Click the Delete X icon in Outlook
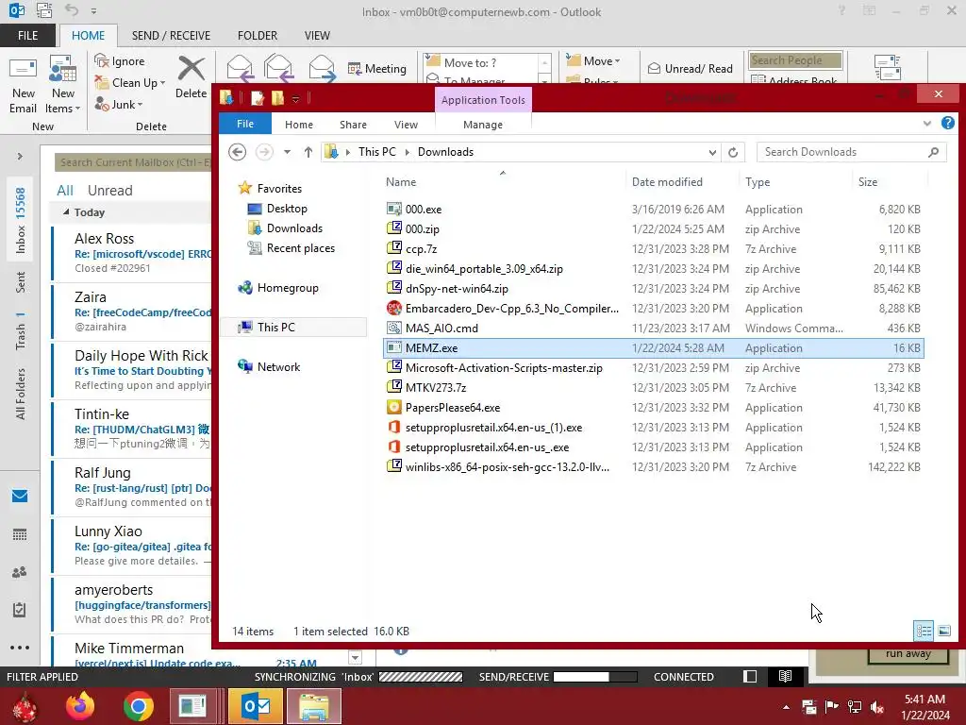The width and height of the screenshot is (966, 725). (191, 68)
